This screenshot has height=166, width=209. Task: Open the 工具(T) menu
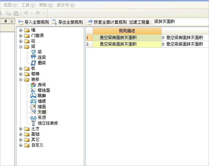[28, 5]
